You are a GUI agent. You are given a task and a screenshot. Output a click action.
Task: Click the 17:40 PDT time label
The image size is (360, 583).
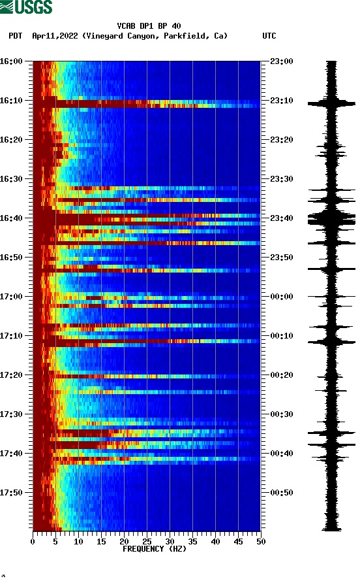(12, 454)
